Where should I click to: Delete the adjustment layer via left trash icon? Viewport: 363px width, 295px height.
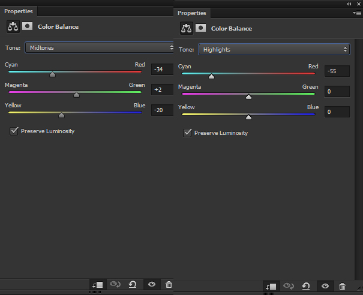click(x=169, y=284)
